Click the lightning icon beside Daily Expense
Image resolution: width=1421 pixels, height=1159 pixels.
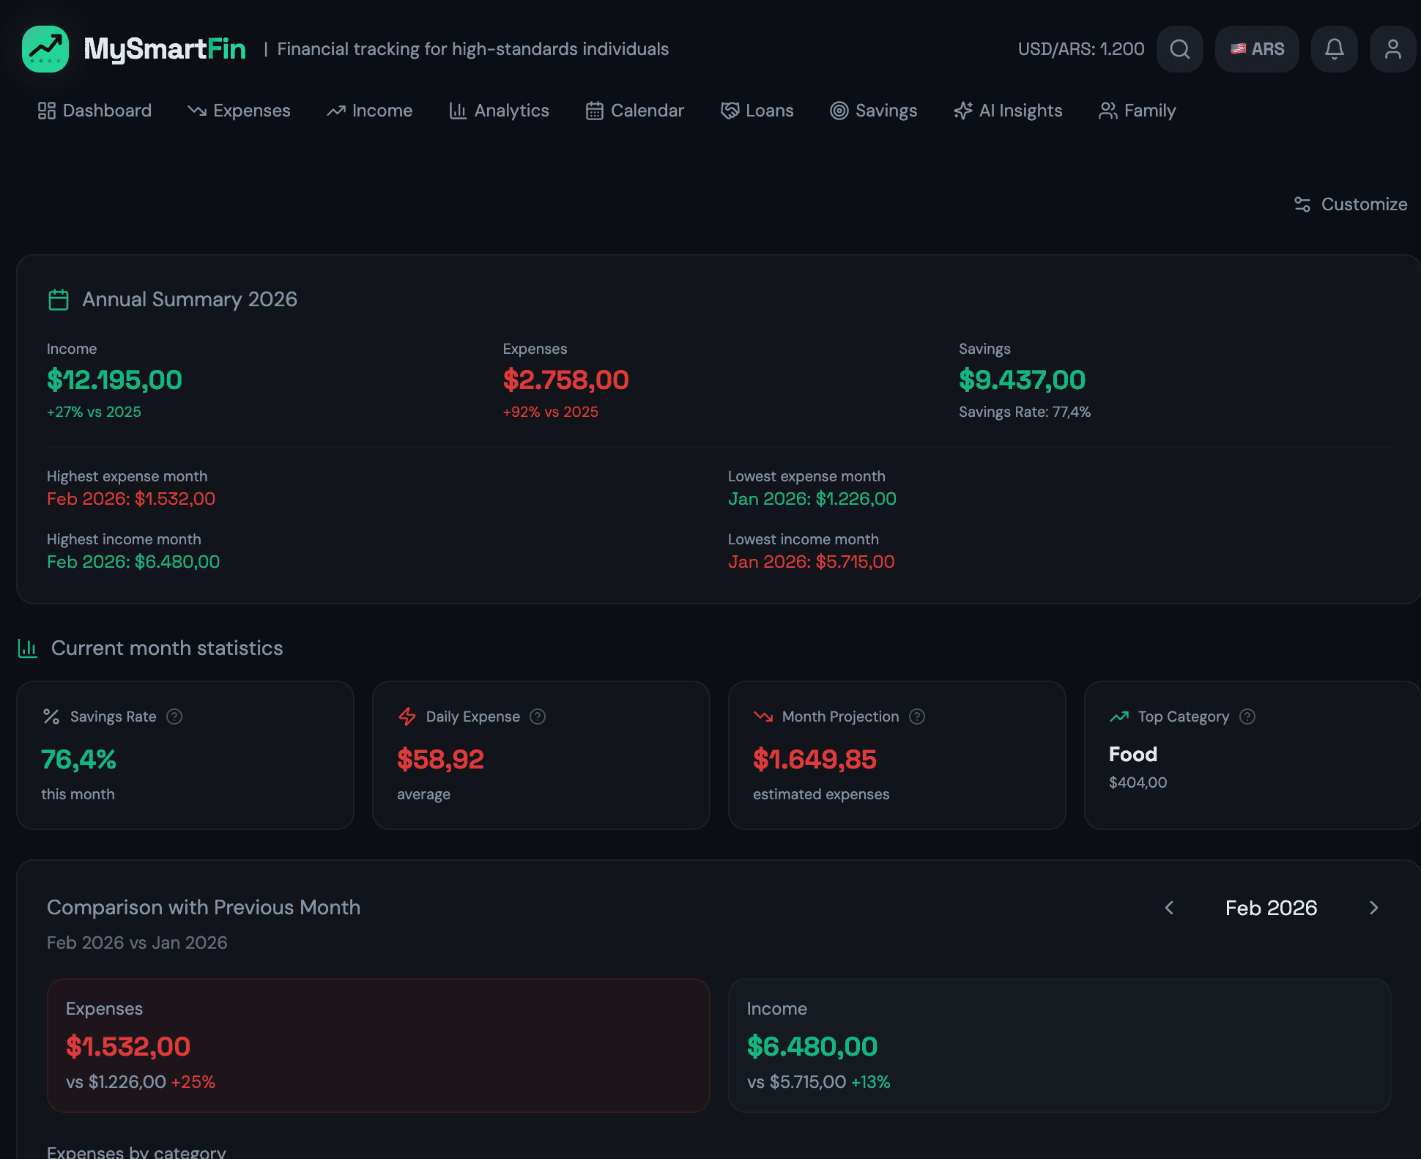point(407,716)
